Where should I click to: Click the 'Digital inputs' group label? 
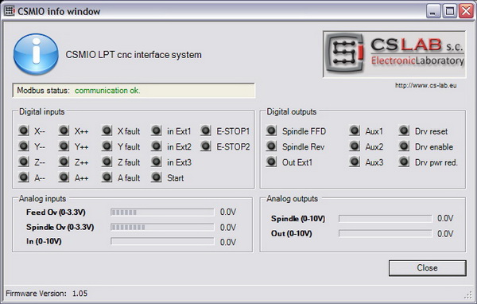[x=41, y=111]
